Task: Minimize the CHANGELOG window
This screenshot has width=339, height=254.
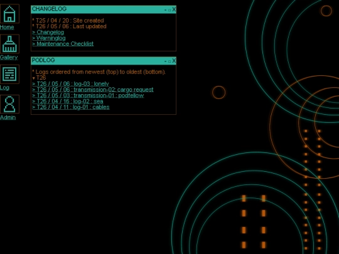Action: click(x=165, y=9)
